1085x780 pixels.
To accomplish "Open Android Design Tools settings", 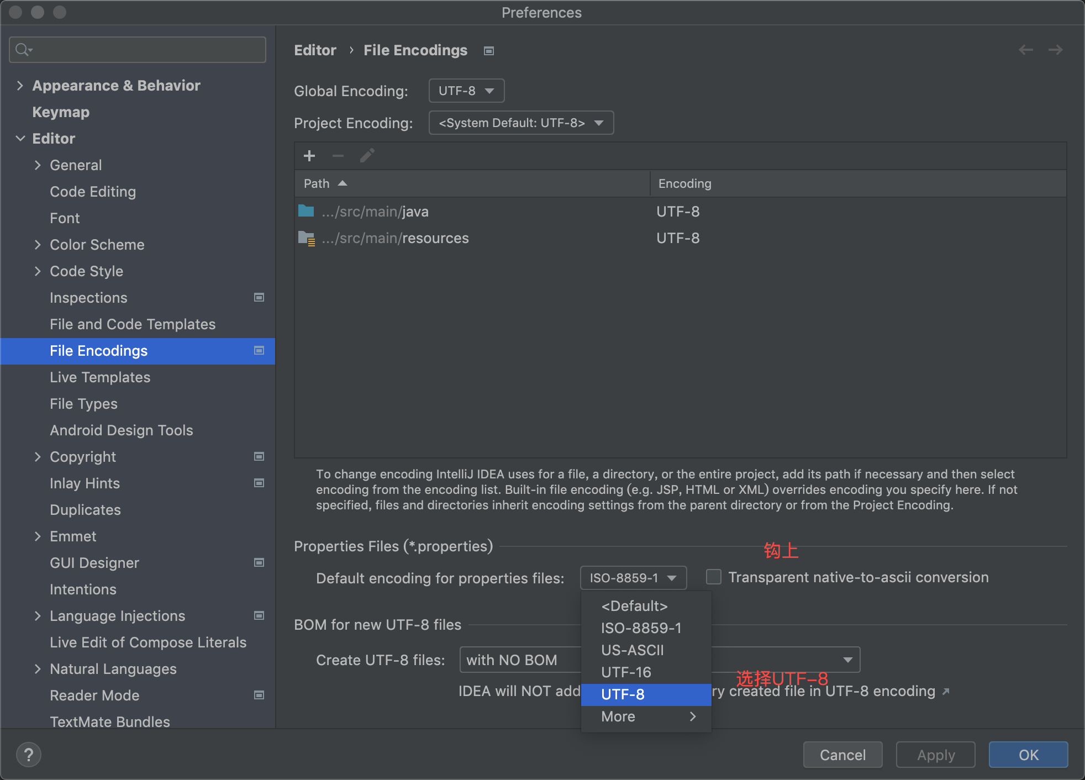I will click(x=122, y=430).
